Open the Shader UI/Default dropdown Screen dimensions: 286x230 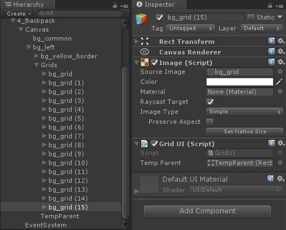pos(236,190)
